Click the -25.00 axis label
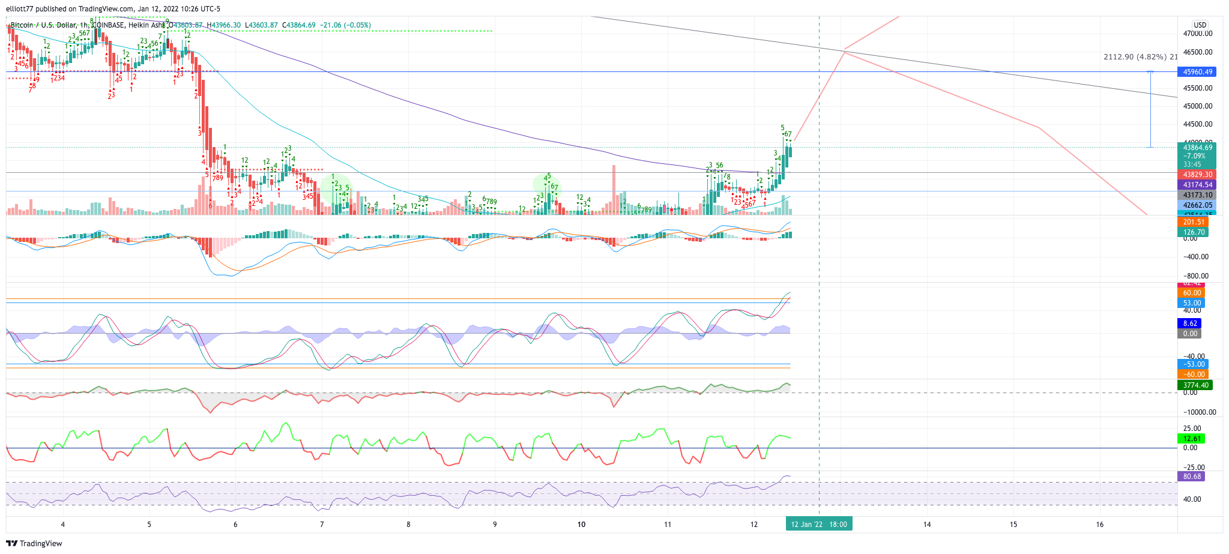Viewport: 1229px width, 554px height. [1193, 468]
